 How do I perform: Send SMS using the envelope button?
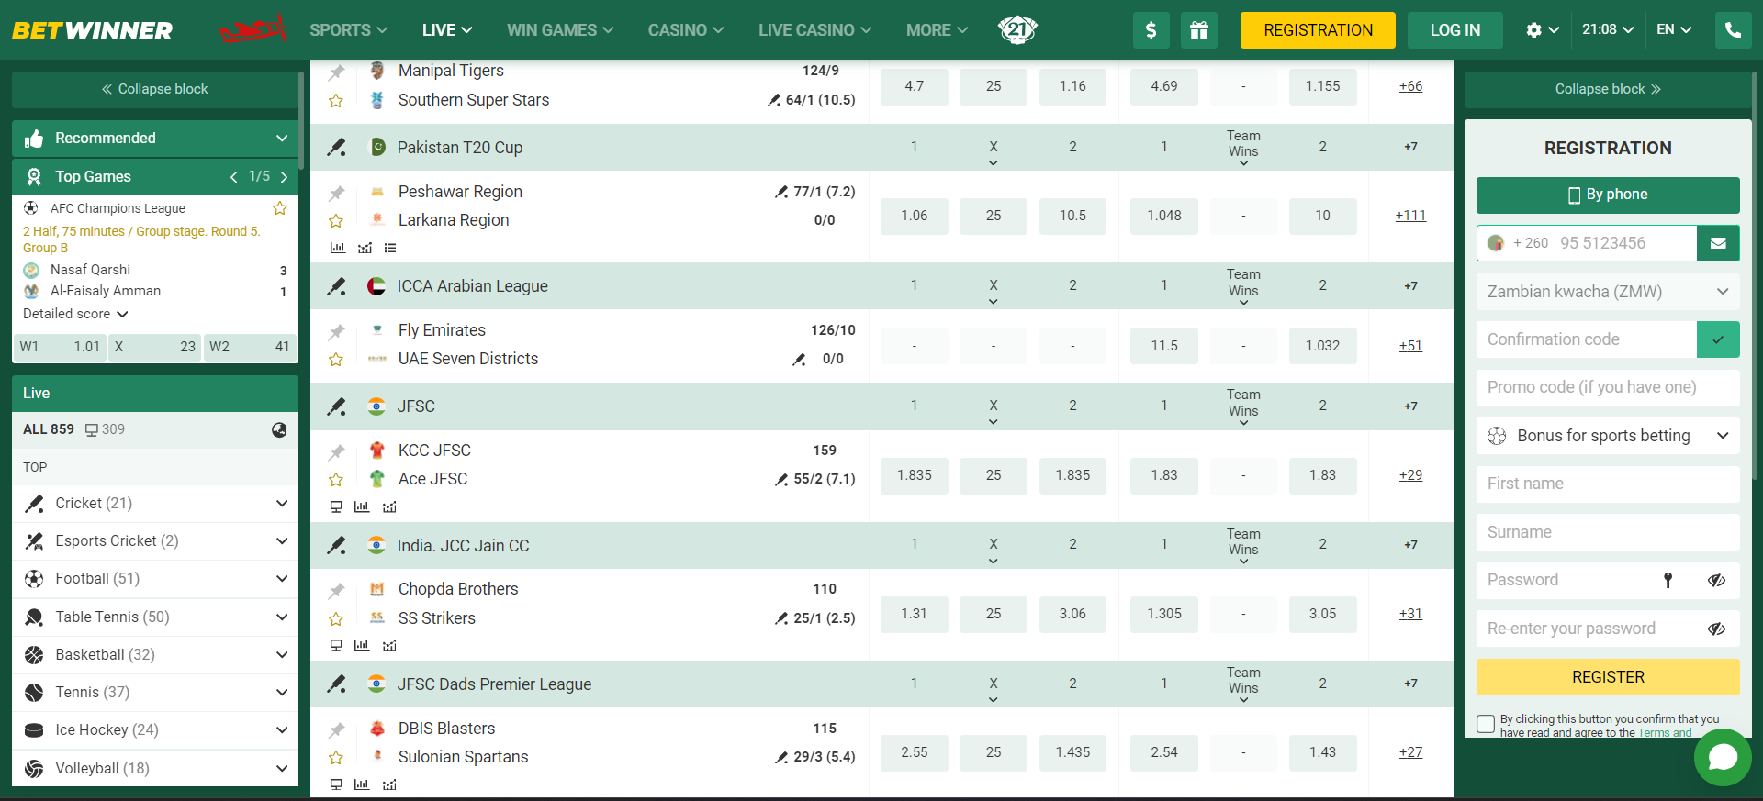click(1718, 243)
